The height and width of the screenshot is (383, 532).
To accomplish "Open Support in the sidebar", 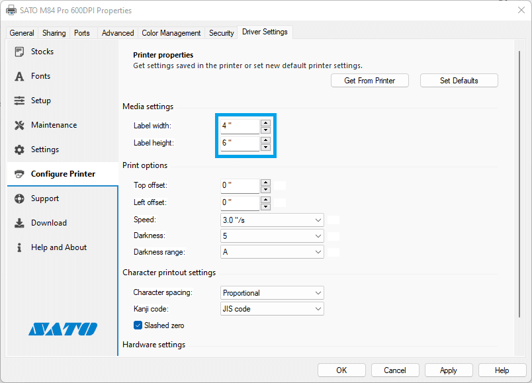I will pyautogui.click(x=63, y=198).
